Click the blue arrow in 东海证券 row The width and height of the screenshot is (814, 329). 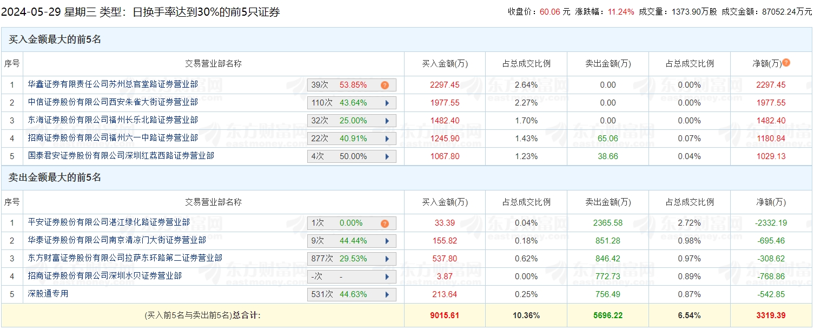387,121
